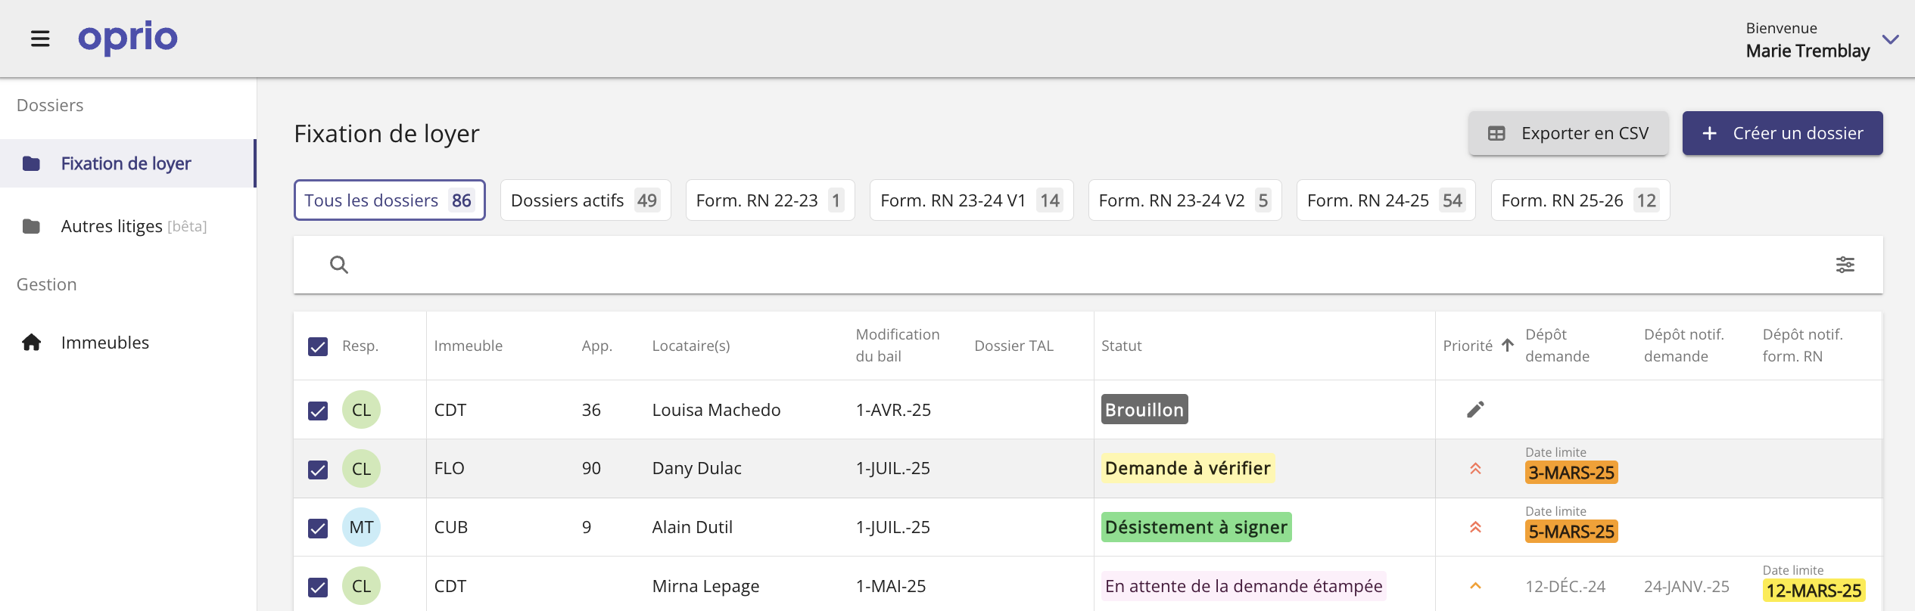Uncheck the Mirna Lepage row checkbox
The height and width of the screenshot is (611, 1915).
(318, 587)
